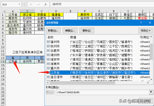Select the 淮安市 name row

98,59
